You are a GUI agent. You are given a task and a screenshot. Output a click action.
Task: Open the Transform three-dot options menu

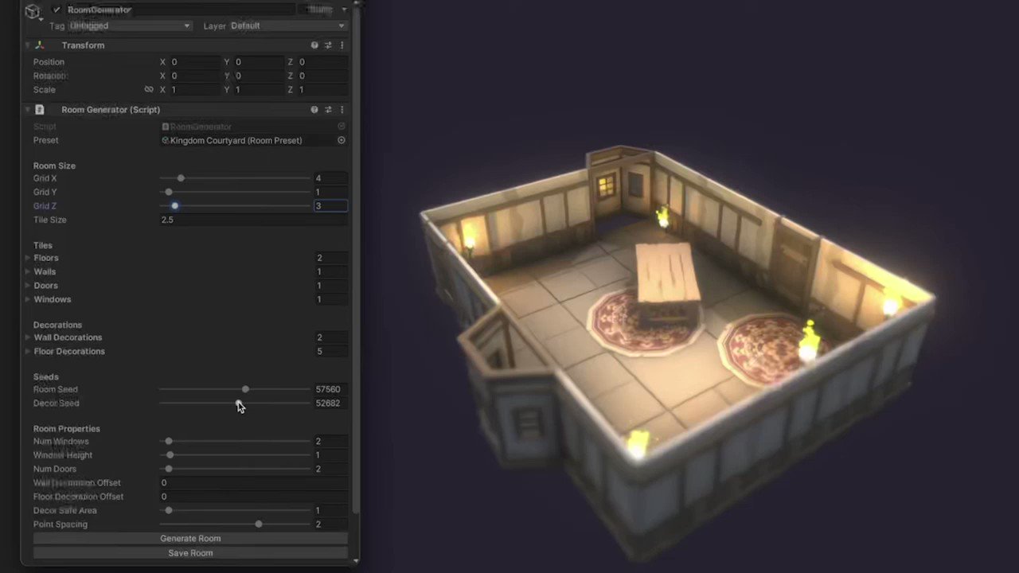point(342,45)
